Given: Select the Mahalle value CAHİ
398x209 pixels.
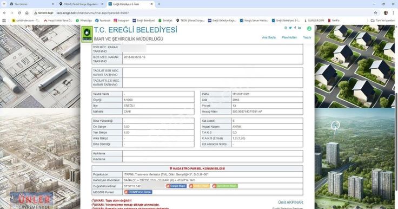Looking at the screenshot, I should click(127, 112).
